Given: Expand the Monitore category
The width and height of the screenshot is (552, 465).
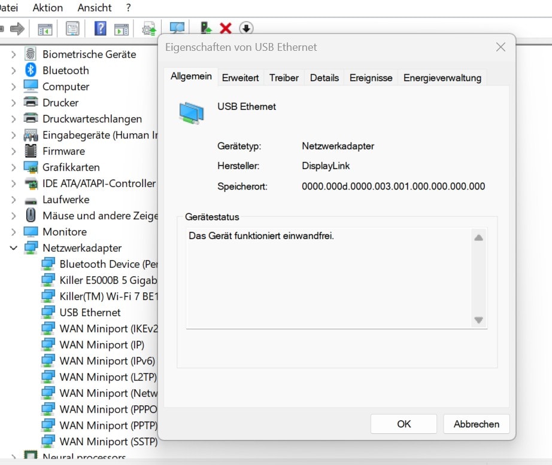Looking at the screenshot, I should coord(13,232).
